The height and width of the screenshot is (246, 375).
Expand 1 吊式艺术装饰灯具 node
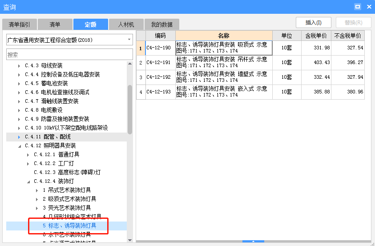(x=37, y=190)
